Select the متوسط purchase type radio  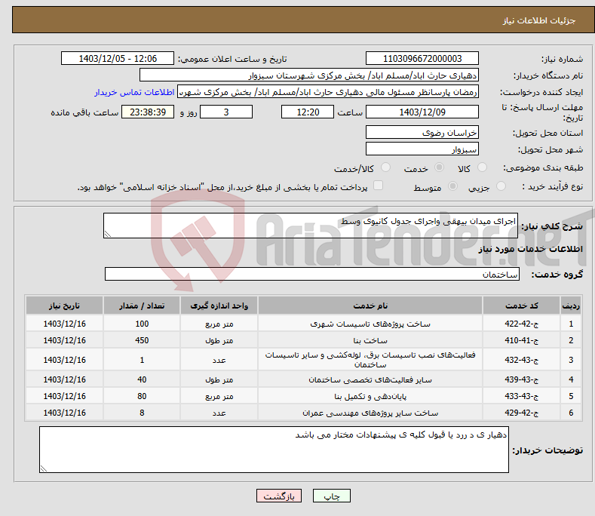pyautogui.click(x=452, y=186)
